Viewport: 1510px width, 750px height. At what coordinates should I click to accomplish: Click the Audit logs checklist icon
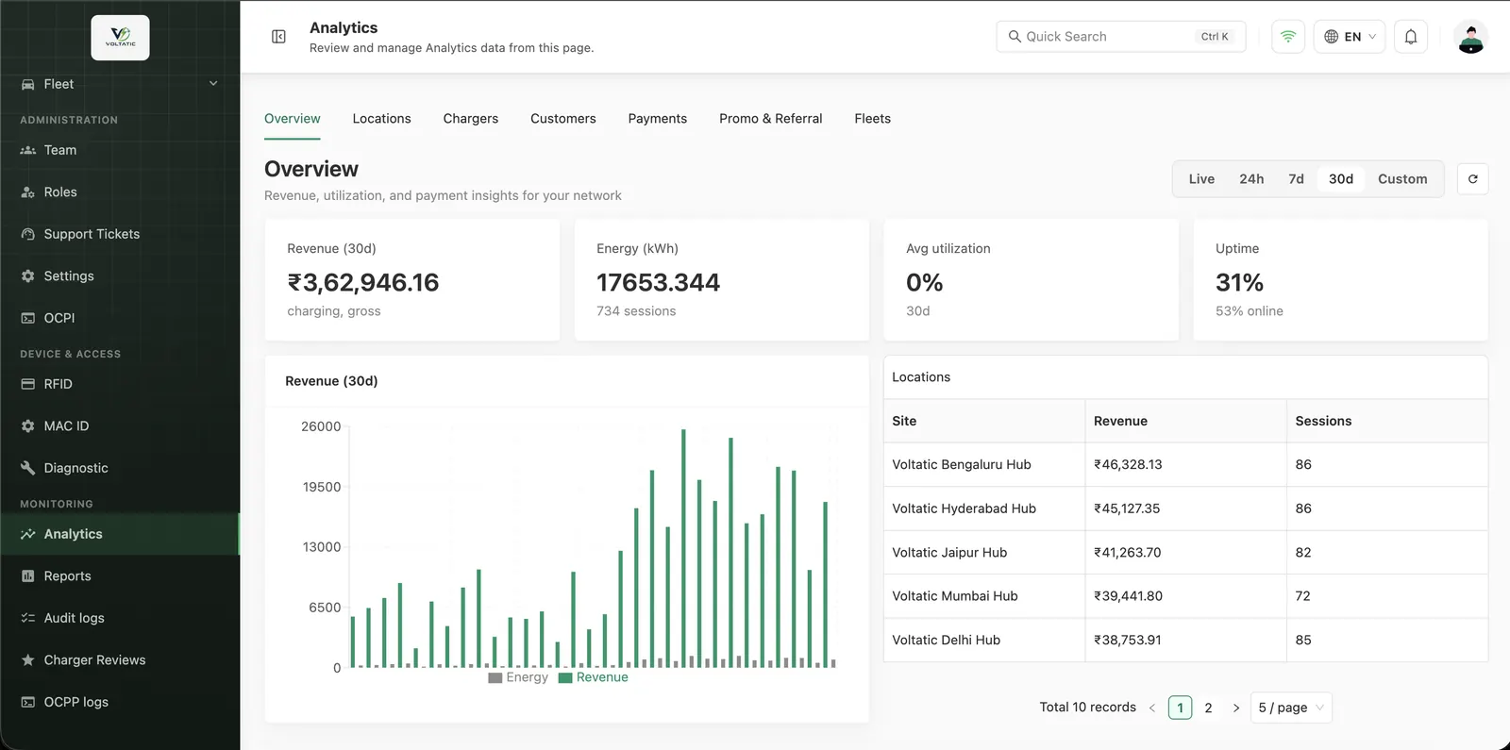pos(28,618)
